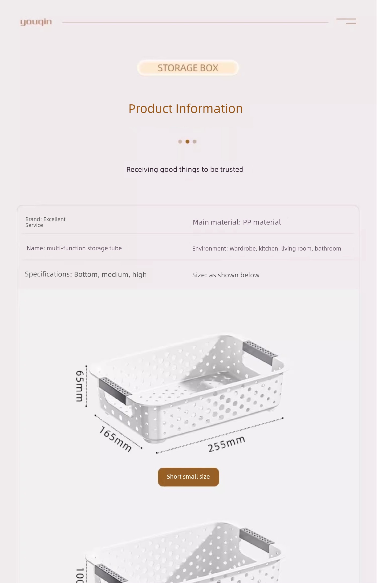The image size is (377, 583).
Task: Click the youqin brand logo
Action: 36,22
